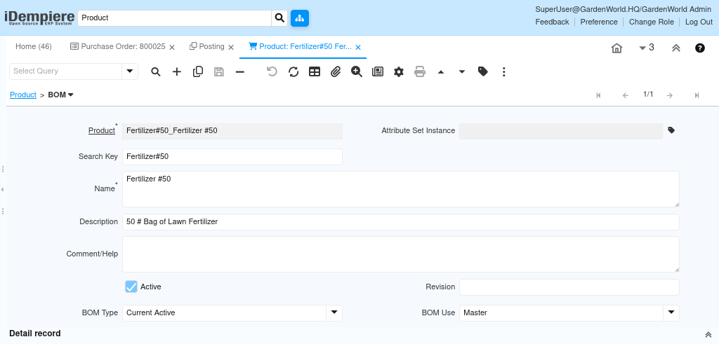The width and height of the screenshot is (719, 344).
Task: Click into the Description field
Action: pyautogui.click(x=400, y=221)
